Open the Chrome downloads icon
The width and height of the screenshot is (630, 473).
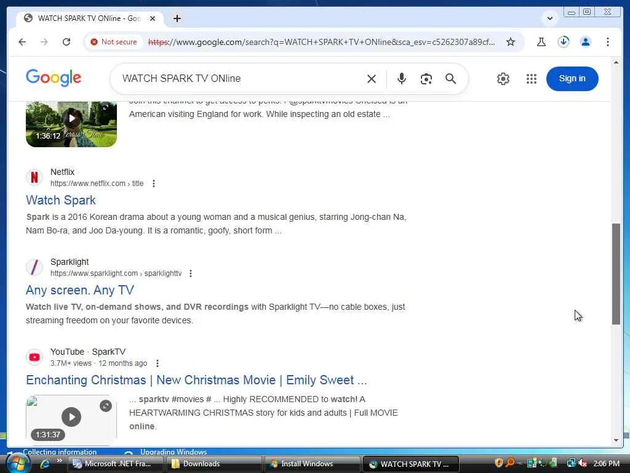(x=564, y=42)
